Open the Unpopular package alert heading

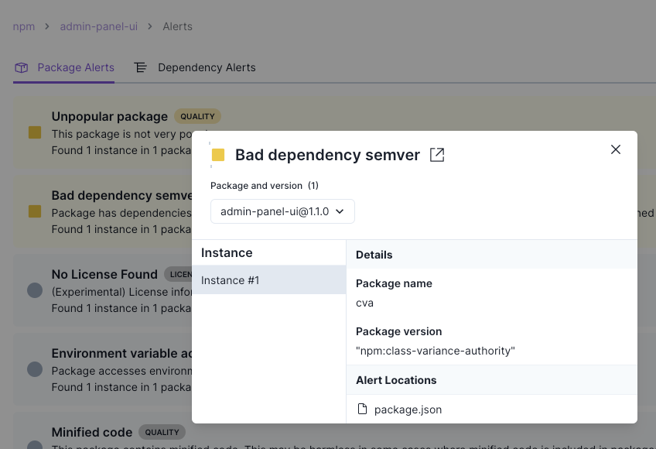point(110,117)
